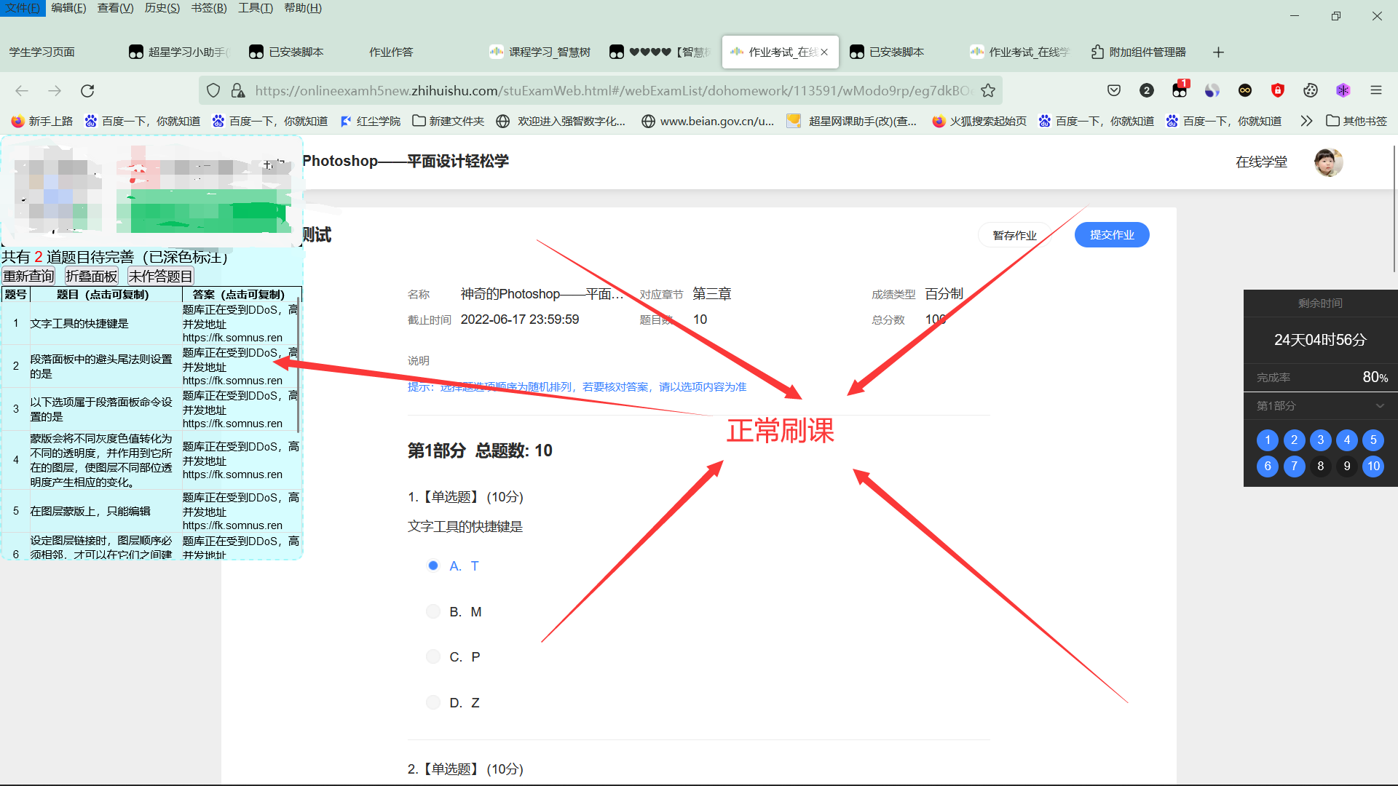Screen dimensions: 1398x786
Task: Open the Firefox application menu
Action: click(1376, 90)
